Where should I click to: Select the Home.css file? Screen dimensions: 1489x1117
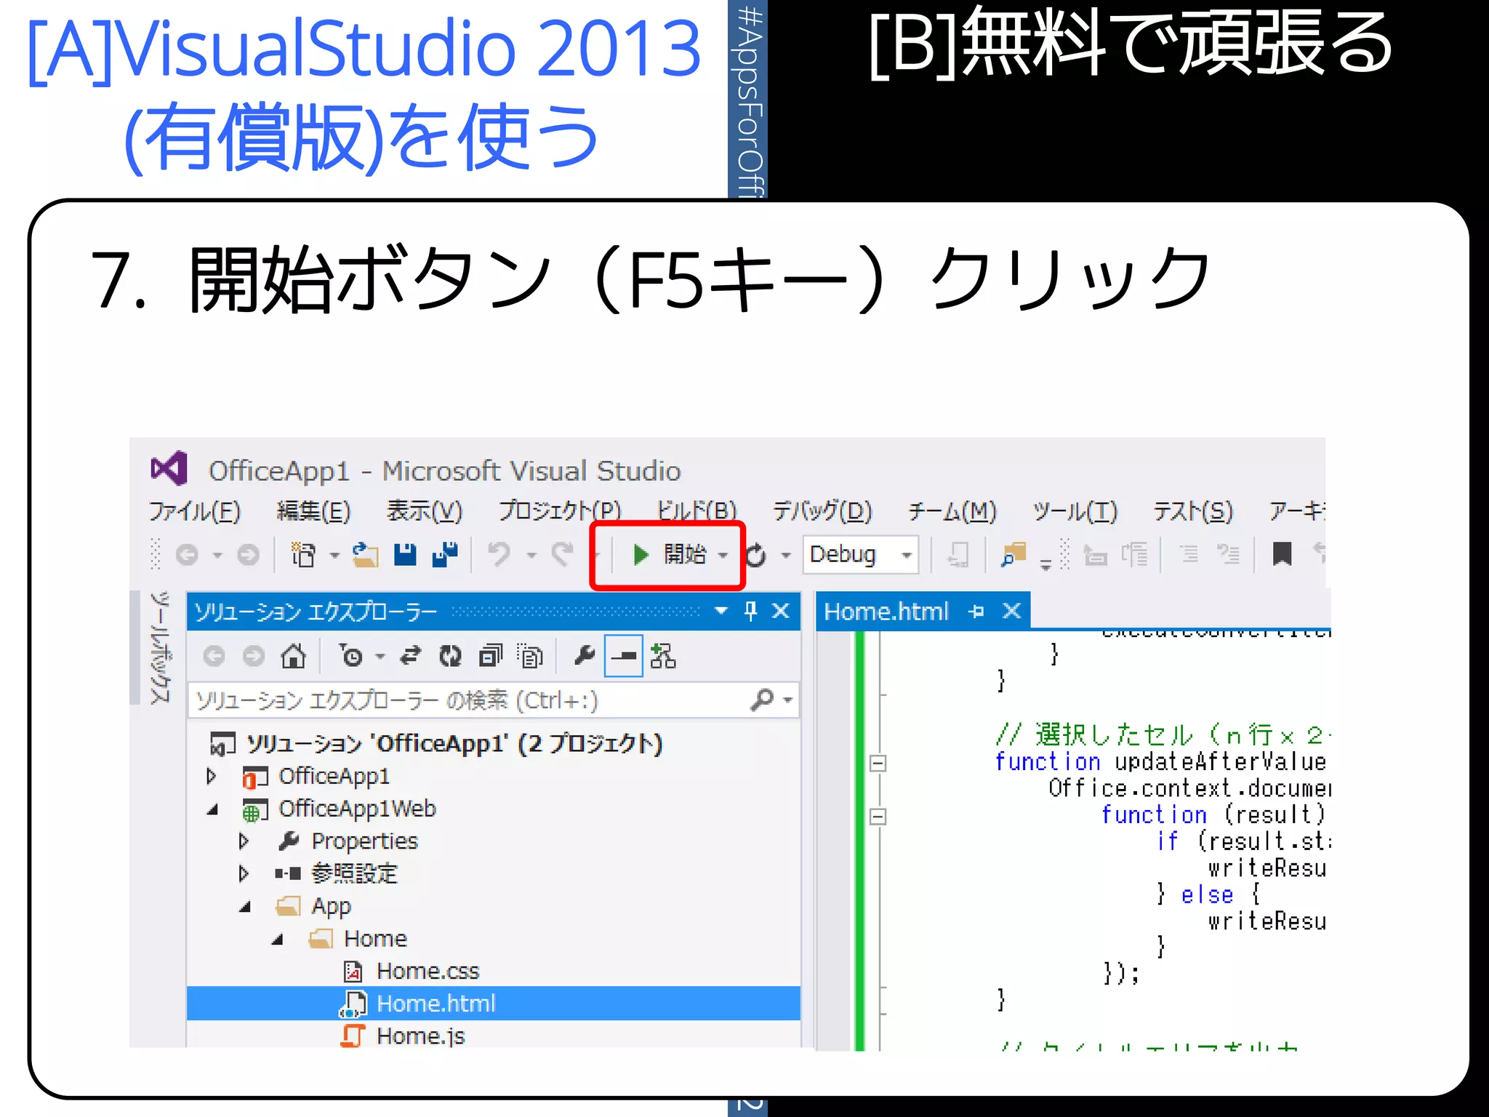[x=412, y=972]
